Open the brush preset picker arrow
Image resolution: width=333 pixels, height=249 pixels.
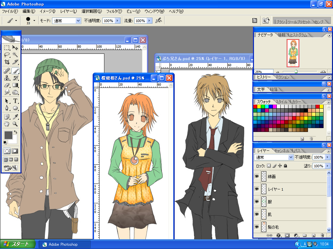click(34, 20)
